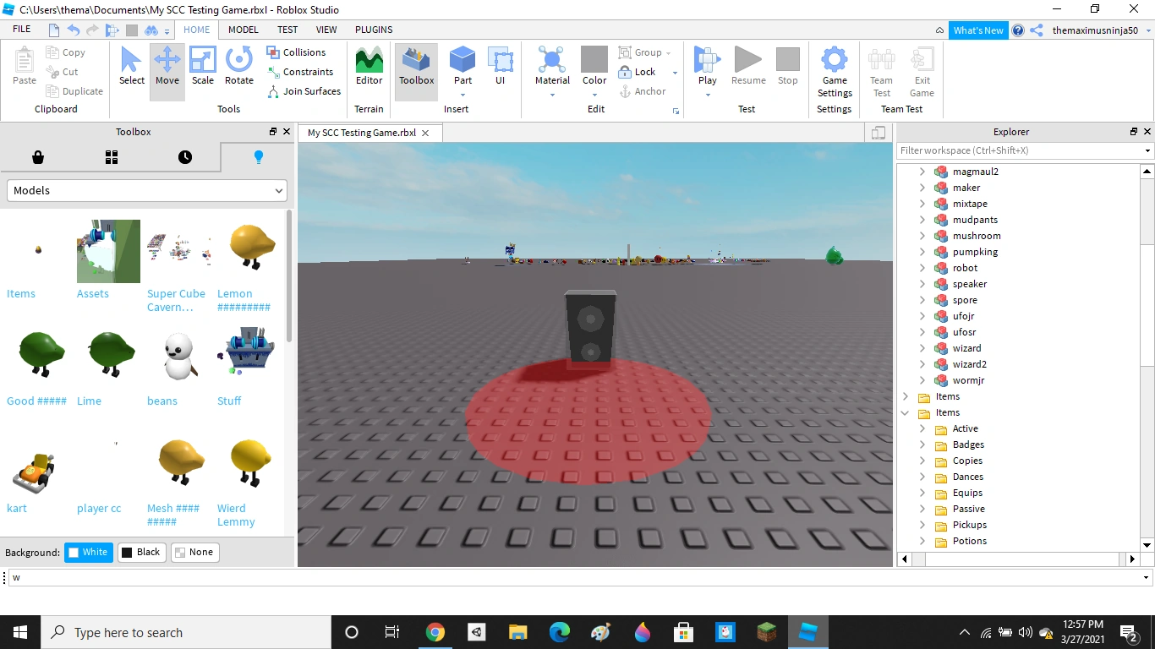This screenshot has height=649, width=1155.
Task: Click the What's New button
Action: click(978, 30)
